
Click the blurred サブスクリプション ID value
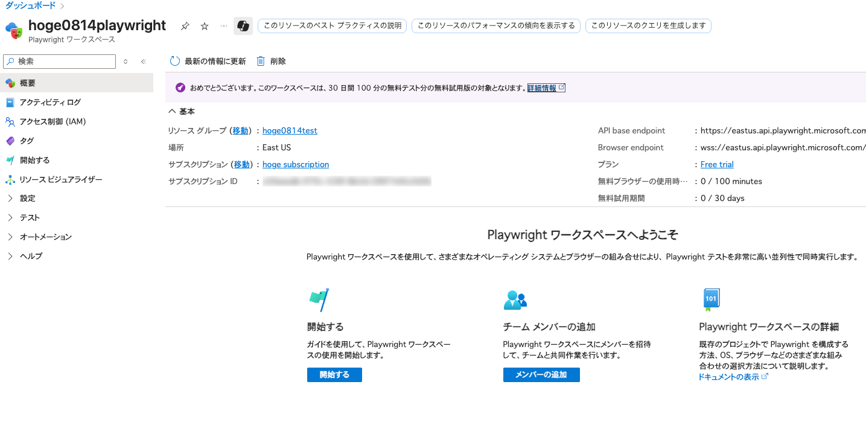[347, 181]
